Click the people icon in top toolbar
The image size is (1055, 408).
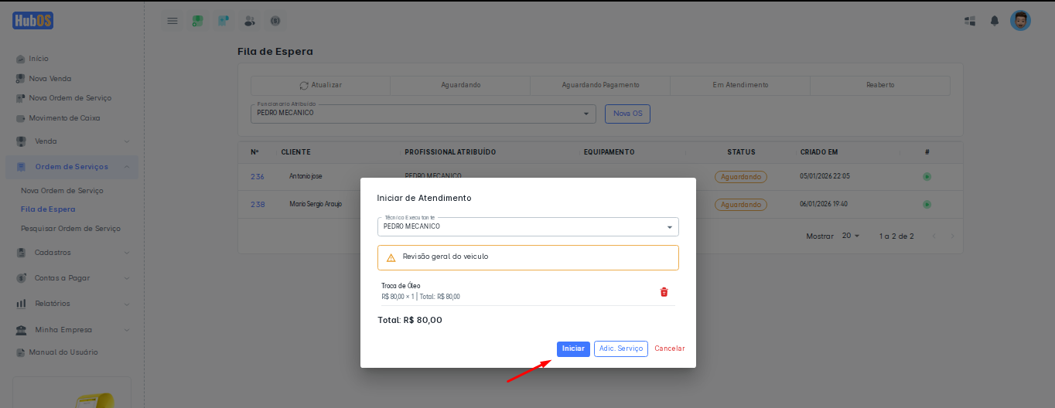249,21
